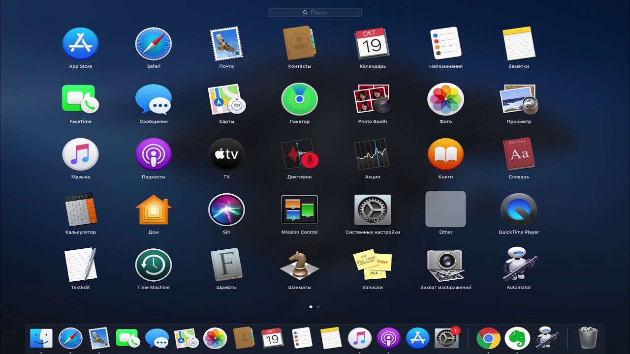Open App Store in the Dock
The height and width of the screenshot is (354, 630).
417,338
